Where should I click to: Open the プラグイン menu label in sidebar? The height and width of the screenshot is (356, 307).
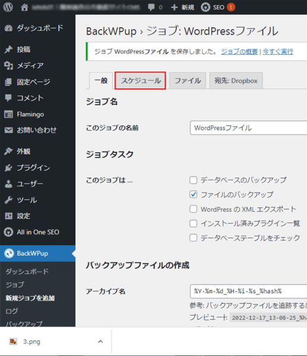(x=33, y=168)
